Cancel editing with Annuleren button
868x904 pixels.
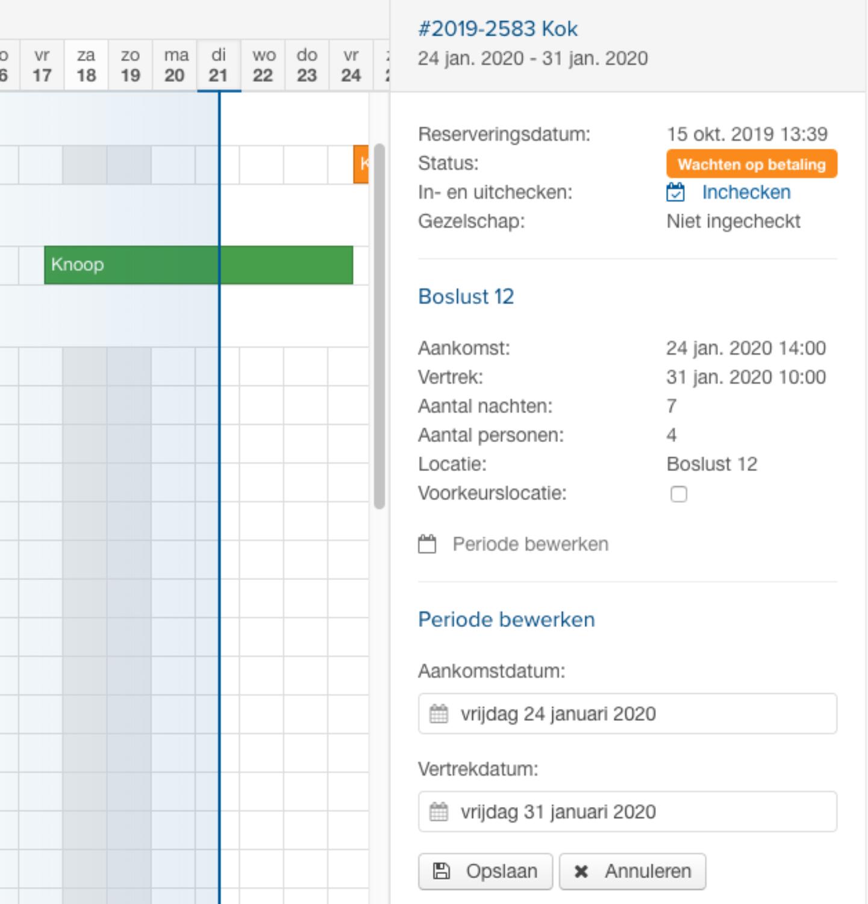(632, 871)
